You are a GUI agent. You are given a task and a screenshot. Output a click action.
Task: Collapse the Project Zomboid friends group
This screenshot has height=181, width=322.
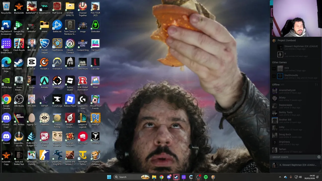[x=287, y=40]
